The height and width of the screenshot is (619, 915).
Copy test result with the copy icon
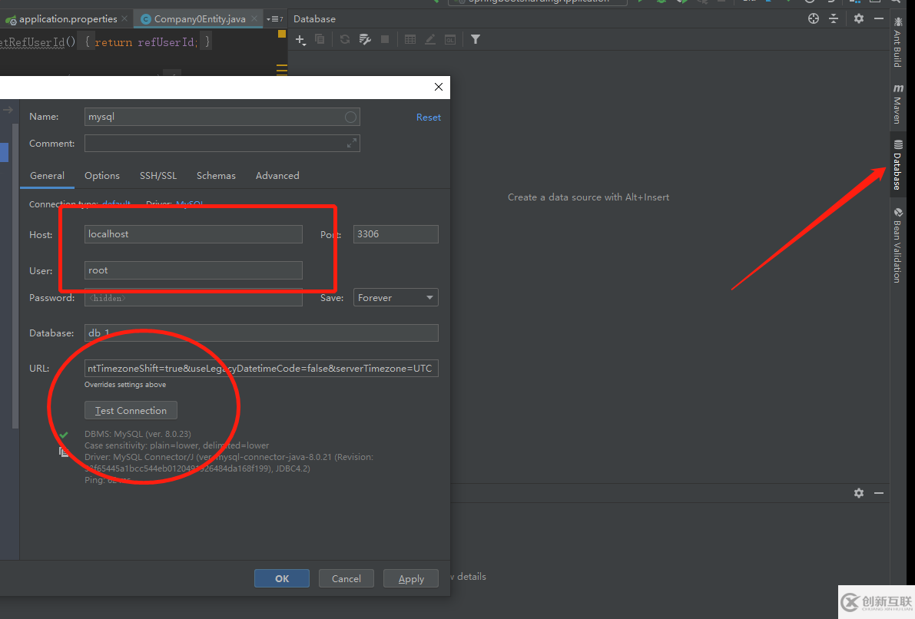(x=63, y=452)
